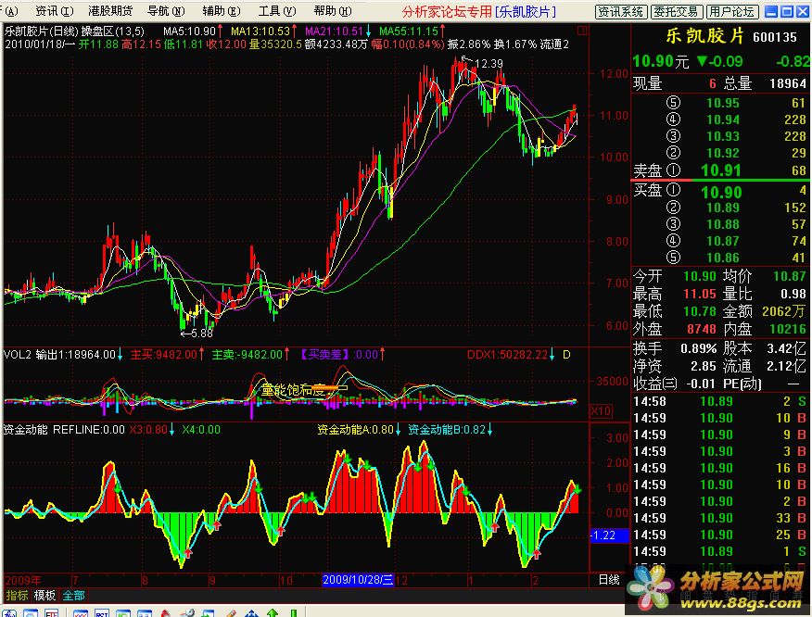Image resolution: width=812 pixels, height=617 pixels.
Task: Click the 资讯系统 button
Action: (620, 11)
